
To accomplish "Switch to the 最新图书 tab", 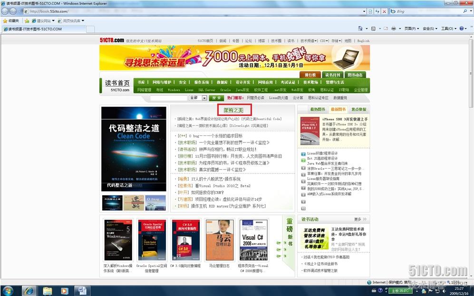I will 338,109.
